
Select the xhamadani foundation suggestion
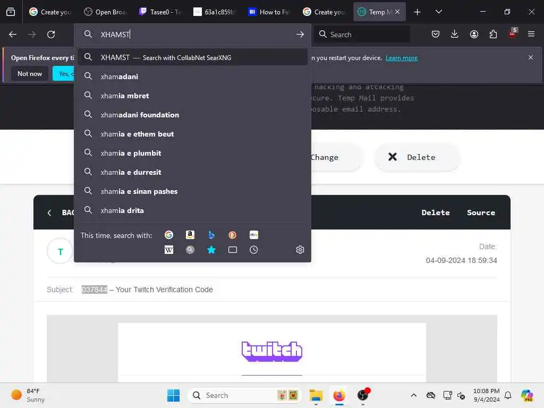coord(192,115)
